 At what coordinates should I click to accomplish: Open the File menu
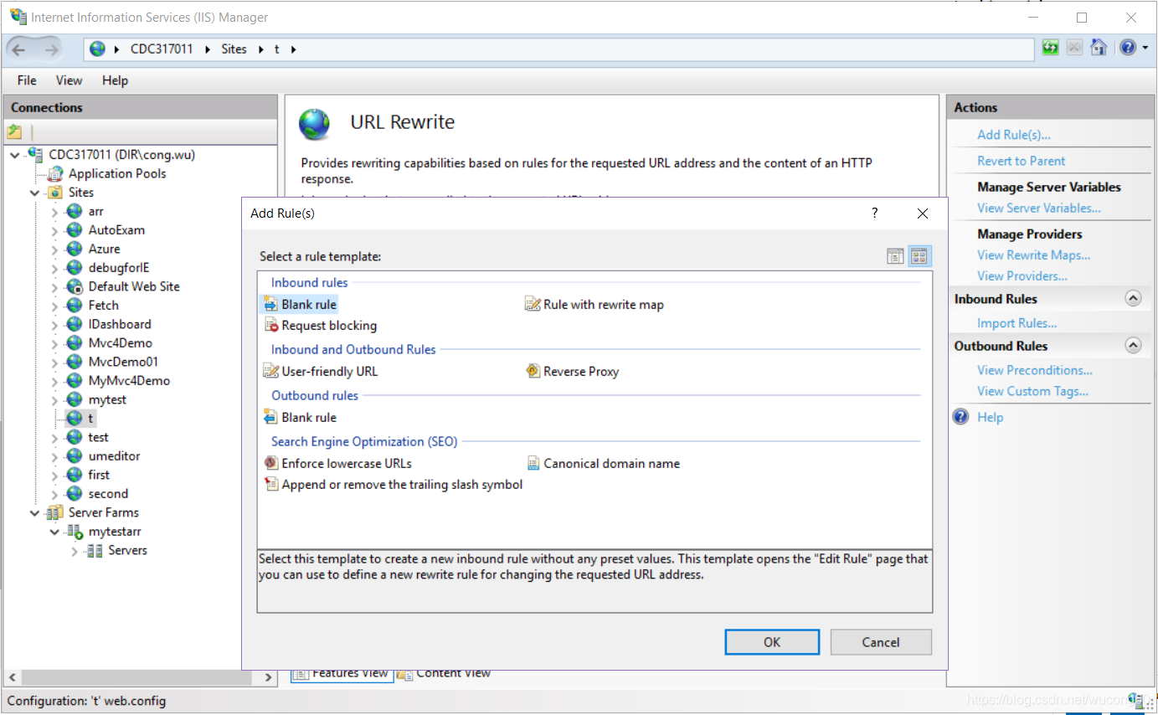pyautogui.click(x=27, y=80)
